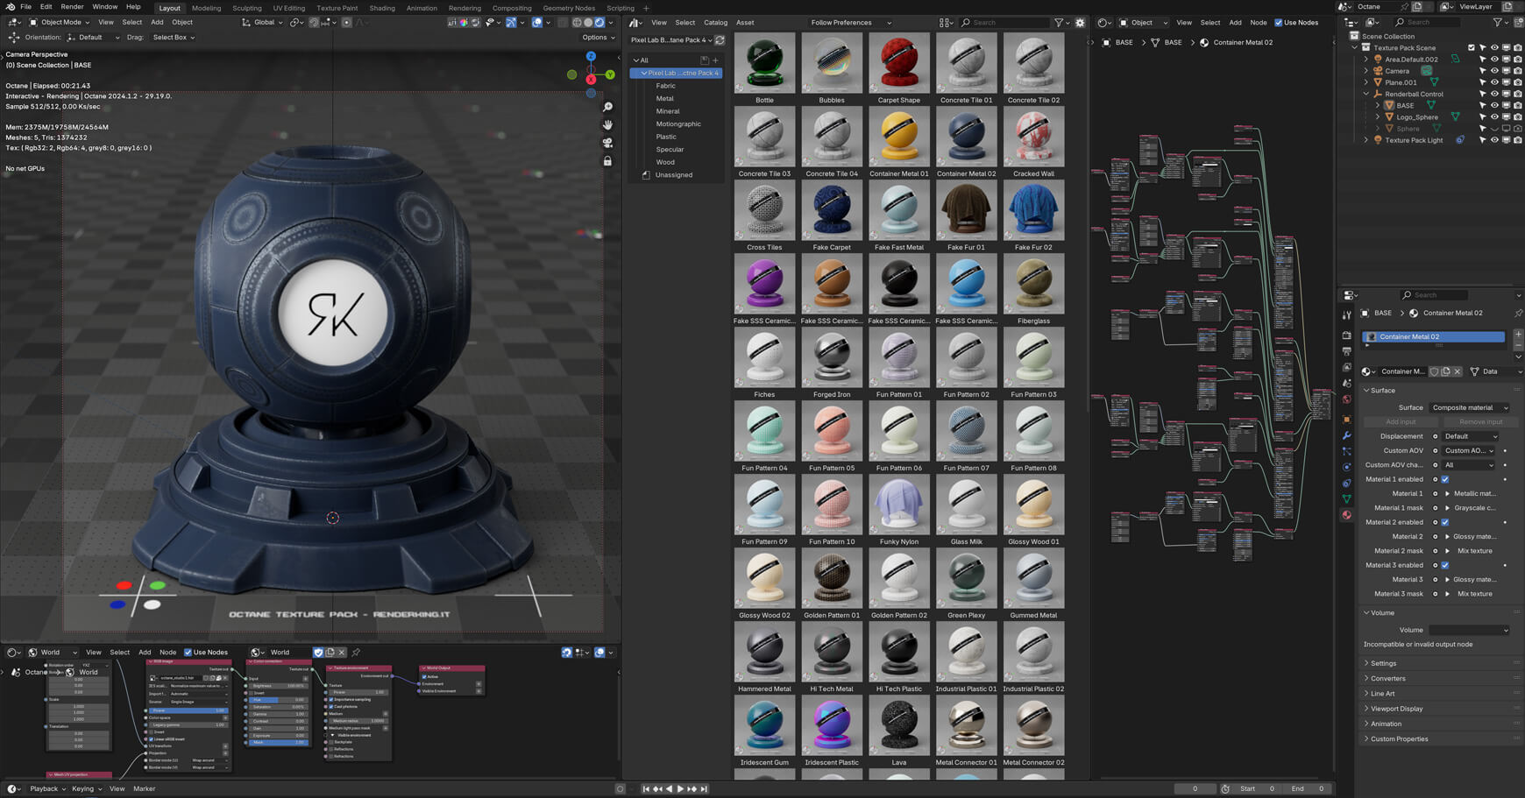
Task: Open the Catalog menu in asset browser
Action: 715,23
